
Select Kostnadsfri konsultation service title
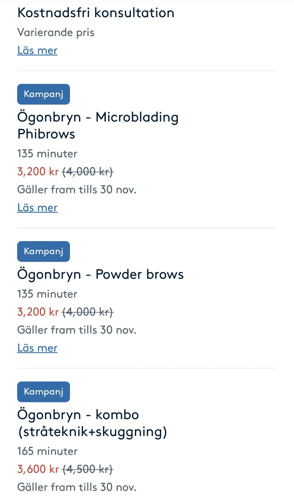[96, 13]
